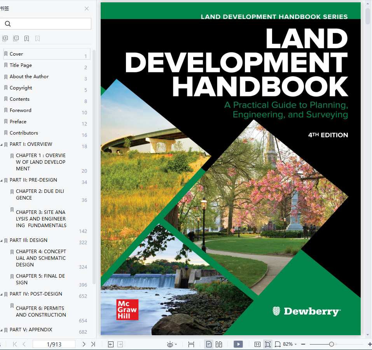Click fit width zoom icon
The height and width of the screenshot is (350, 372).
pos(278,344)
